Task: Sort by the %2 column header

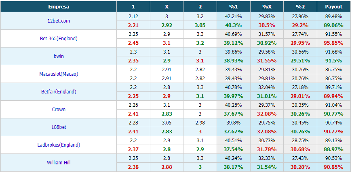Action: click(x=300, y=7)
